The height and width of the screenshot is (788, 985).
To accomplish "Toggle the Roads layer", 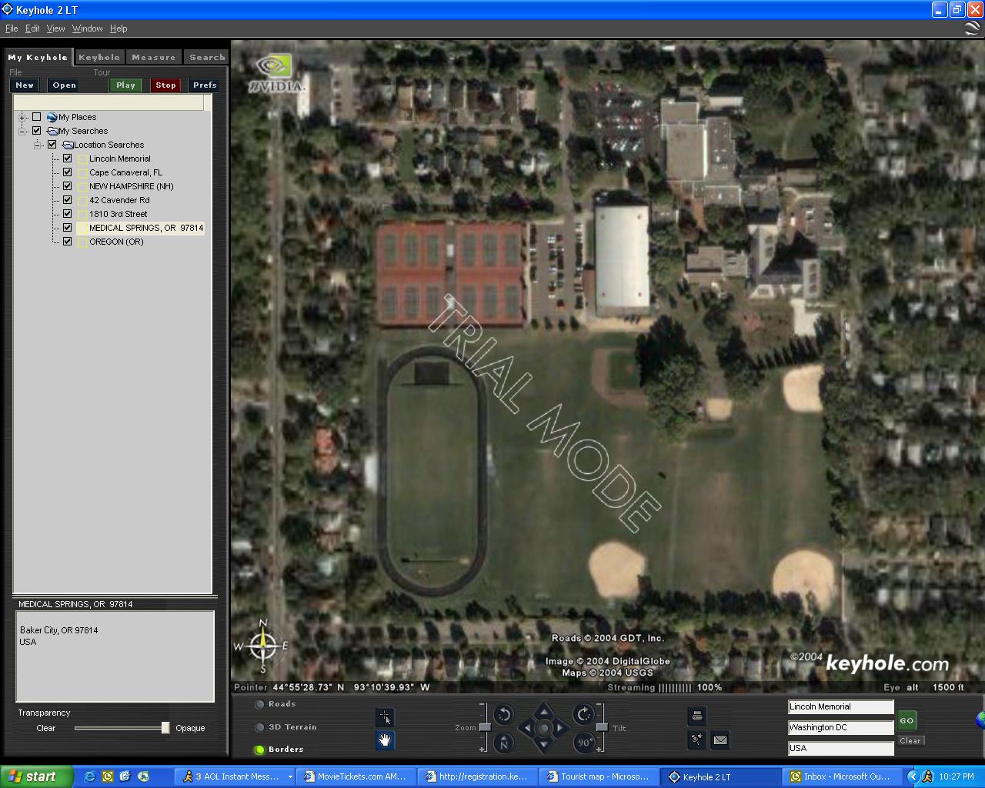I will coord(260,704).
